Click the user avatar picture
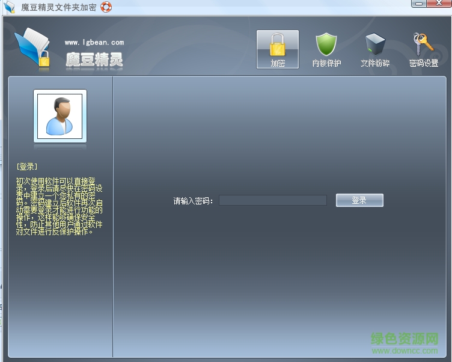This screenshot has height=362, width=452. 60,116
